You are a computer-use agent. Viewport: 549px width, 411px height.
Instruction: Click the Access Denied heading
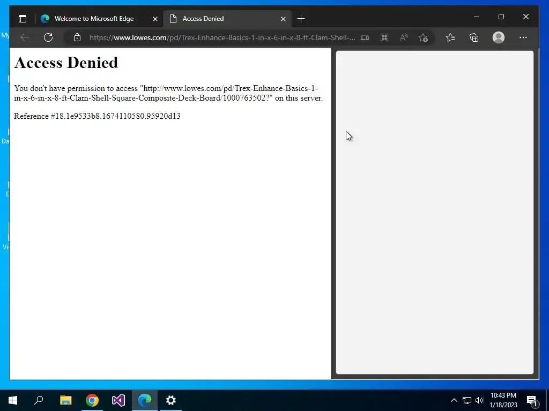click(x=66, y=63)
